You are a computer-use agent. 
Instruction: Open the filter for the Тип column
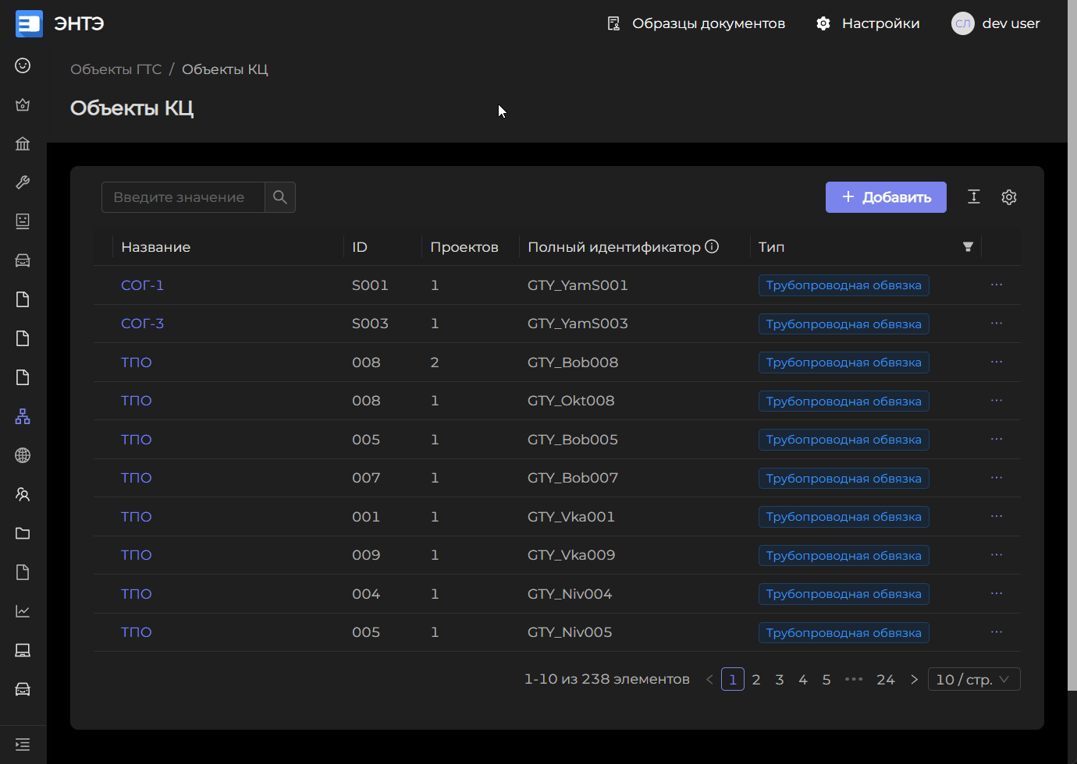[968, 246]
